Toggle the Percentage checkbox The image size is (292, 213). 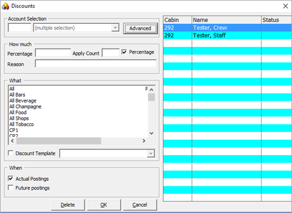point(124,52)
